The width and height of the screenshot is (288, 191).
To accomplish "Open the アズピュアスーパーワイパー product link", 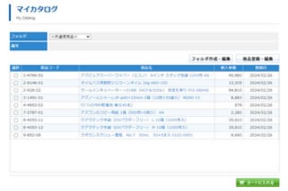I will pos(145,75).
